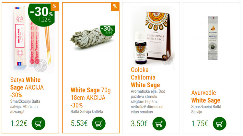Open Satya White Sage AKCIJA -30% title link

(x=27, y=88)
